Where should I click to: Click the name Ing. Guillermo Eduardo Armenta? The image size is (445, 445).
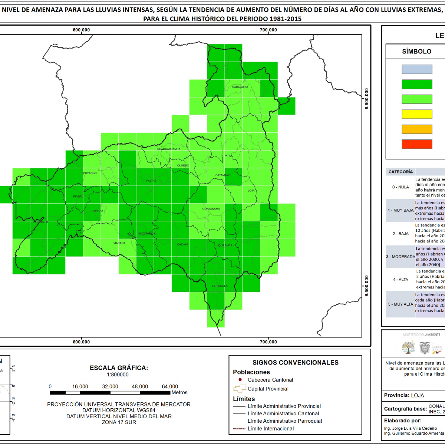coord(414,433)
